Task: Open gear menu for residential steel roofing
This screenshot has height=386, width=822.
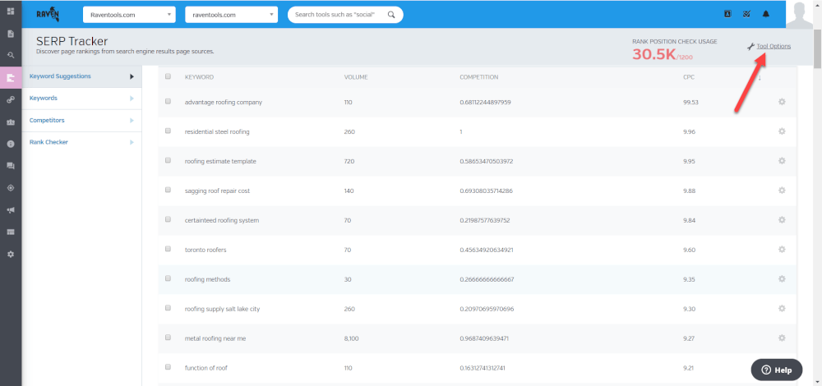Action: pyautogui.click(x=782, y=131)
